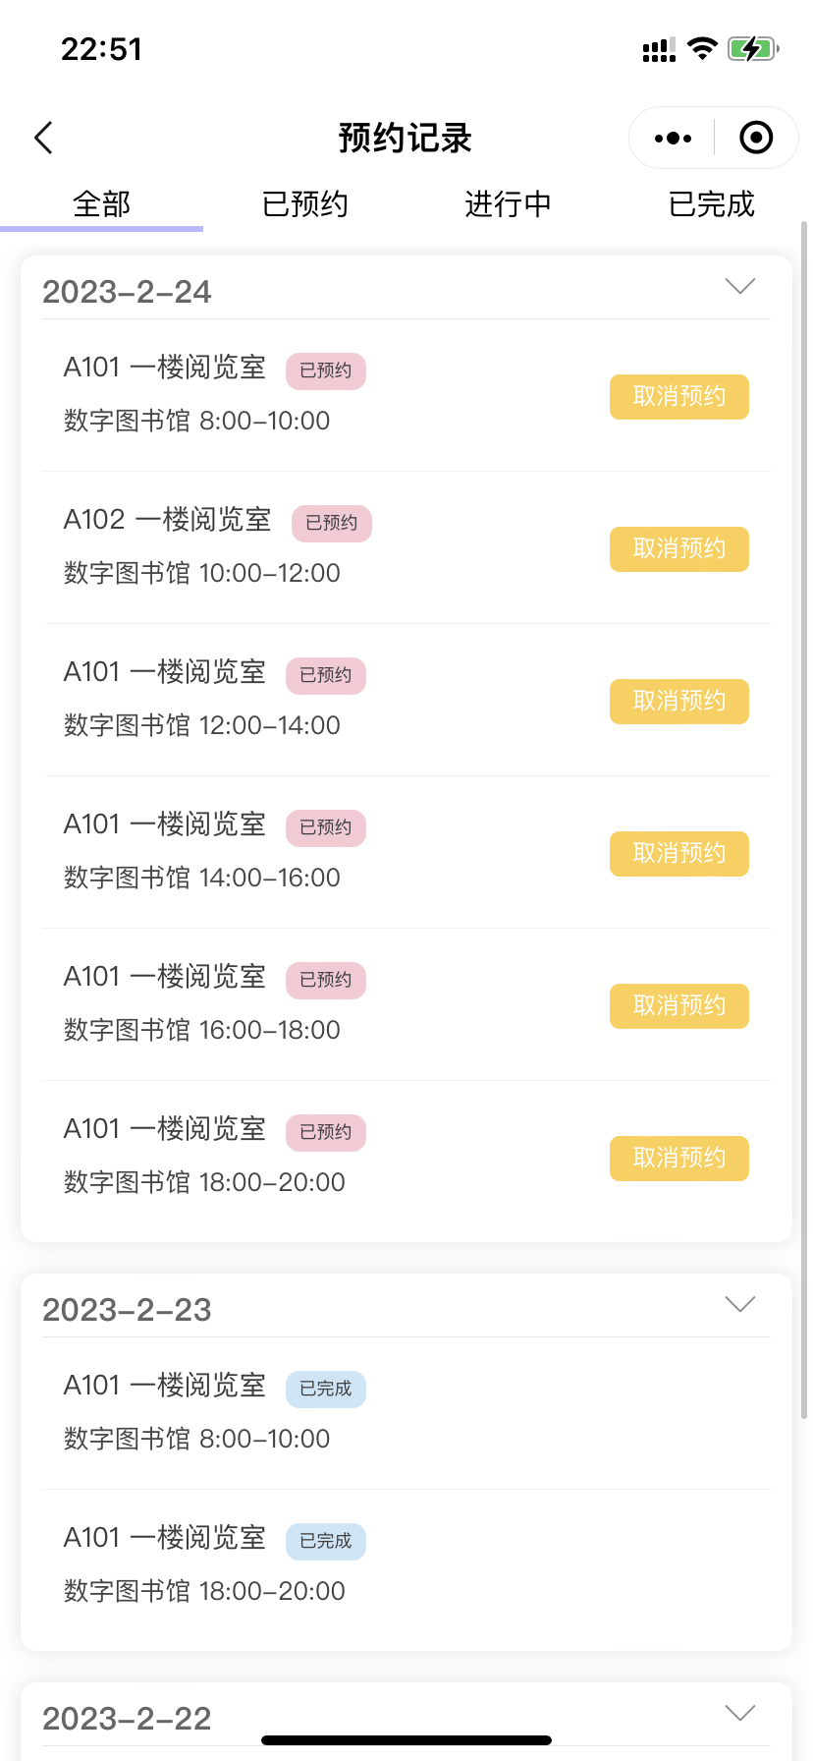Screen dimensions: 813x1761
Task: Expand the 2023-2-22 records section
Action: tap(739, 1713)
